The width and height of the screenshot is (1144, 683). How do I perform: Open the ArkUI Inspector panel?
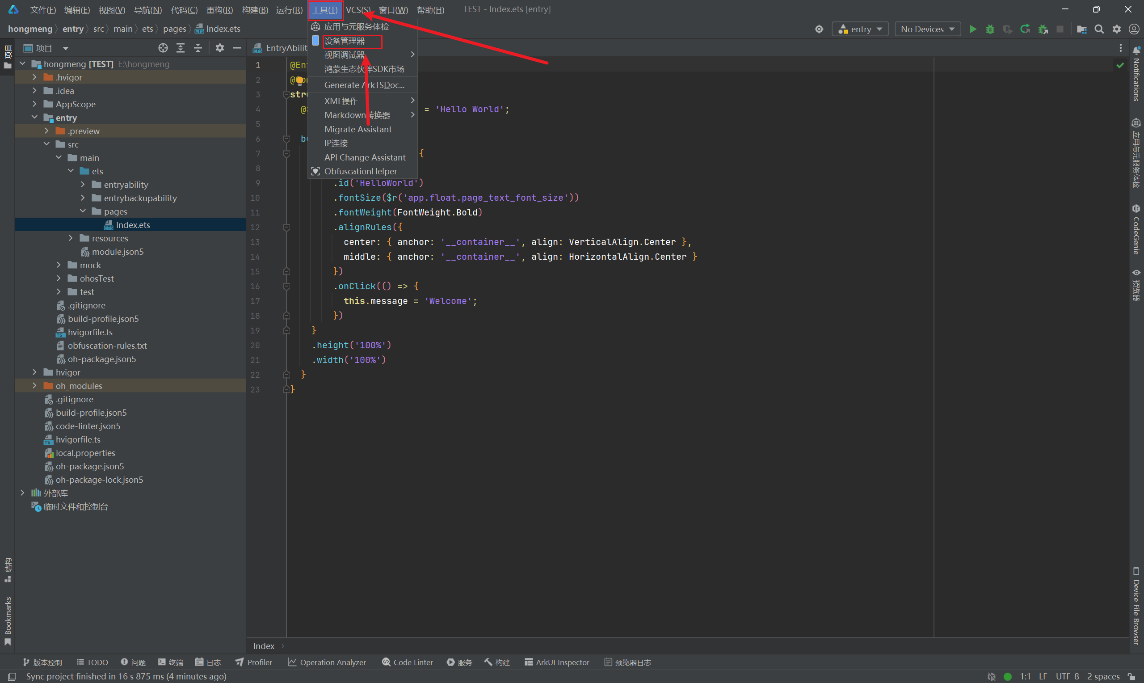(557, 662)
